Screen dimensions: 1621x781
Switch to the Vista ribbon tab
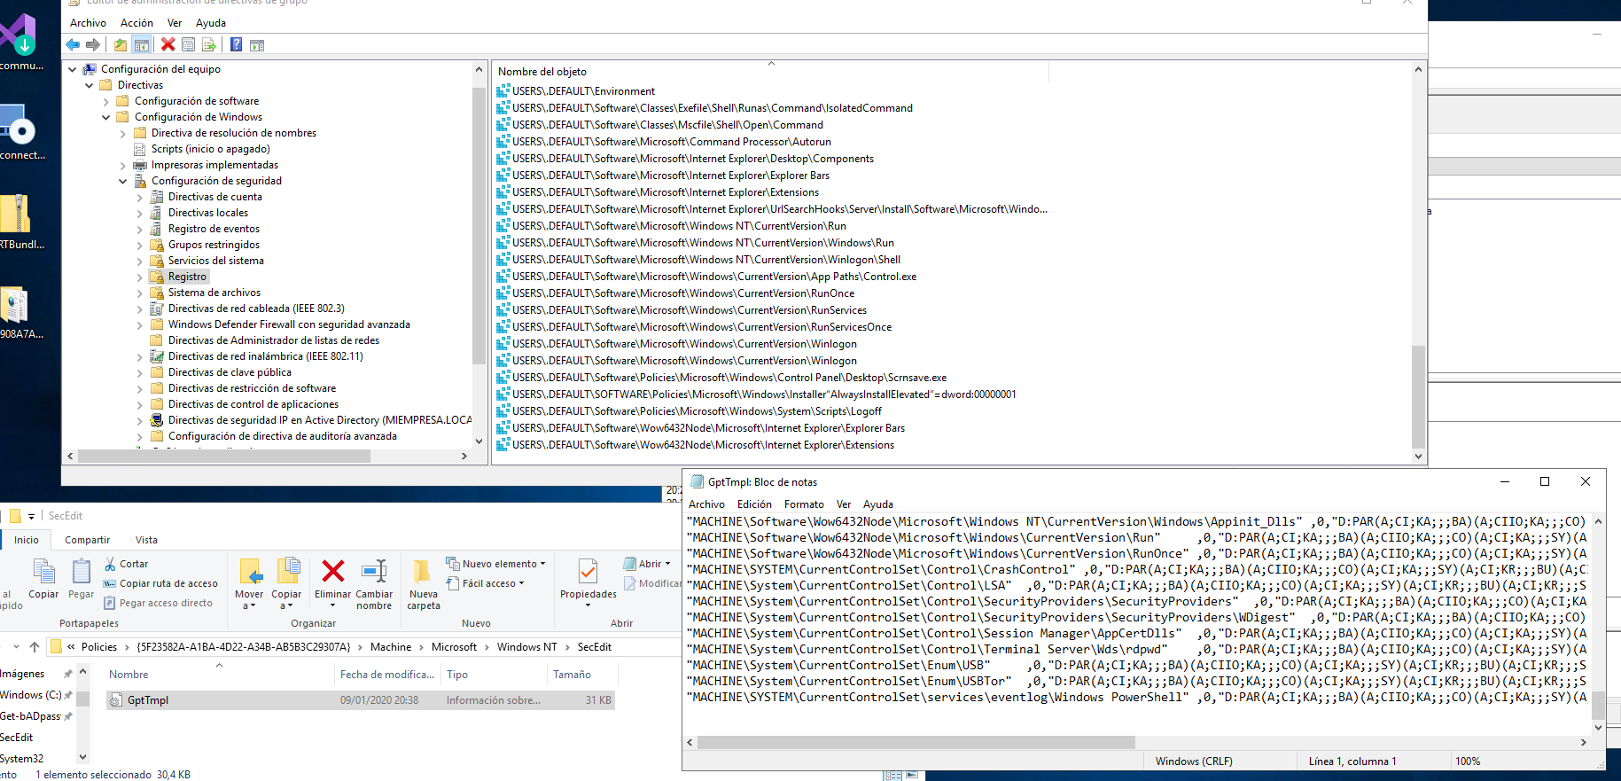tap(146, 540)
